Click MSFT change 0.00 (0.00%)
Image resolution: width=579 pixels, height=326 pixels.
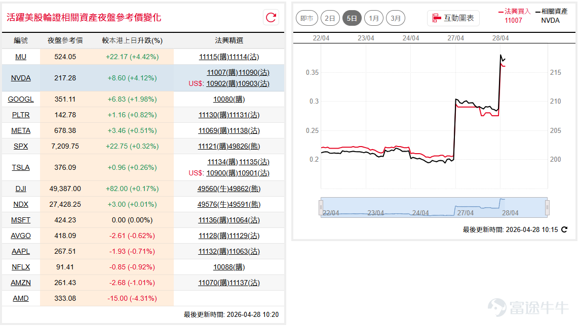(132, 220)
